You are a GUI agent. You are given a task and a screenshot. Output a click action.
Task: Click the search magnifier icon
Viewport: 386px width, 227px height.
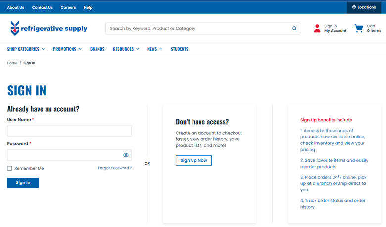click(x=294, y=28)
